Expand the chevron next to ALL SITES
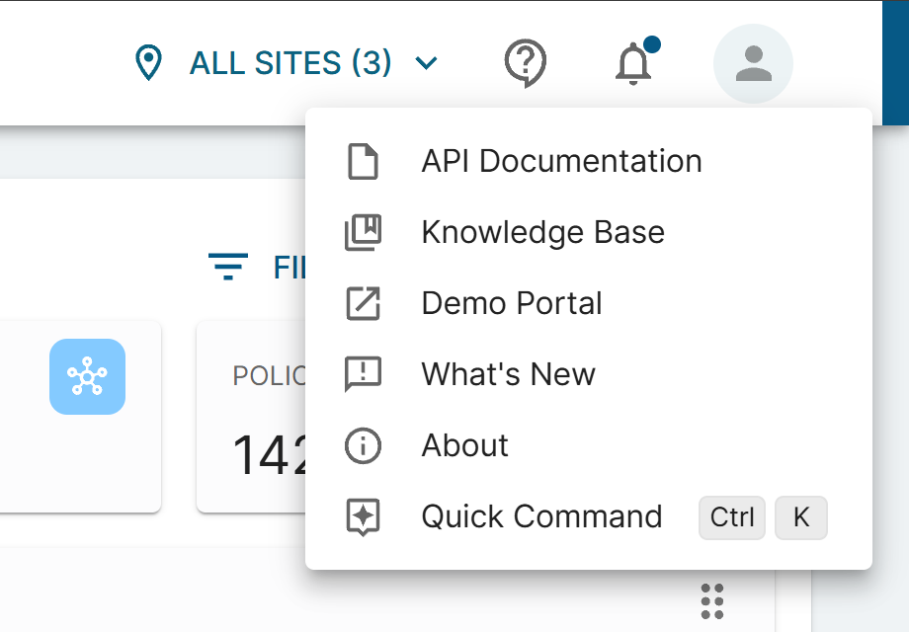The width and height of the screenshot is (909, 632). coord(426,64)
